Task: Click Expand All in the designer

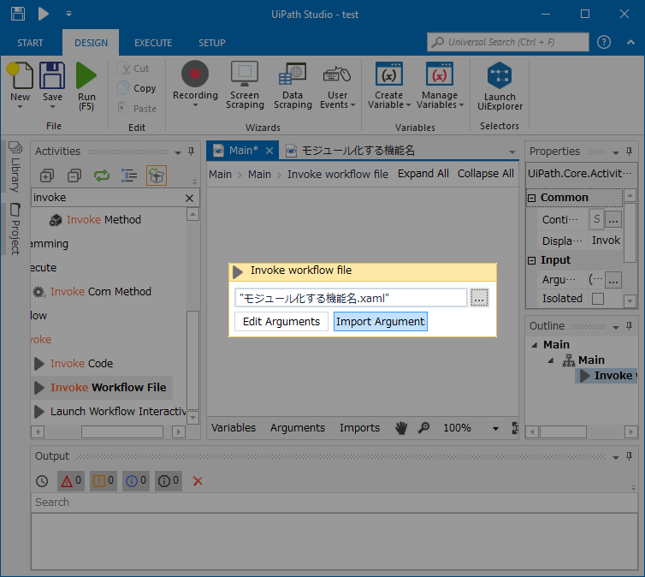Action: click(423, 174)
